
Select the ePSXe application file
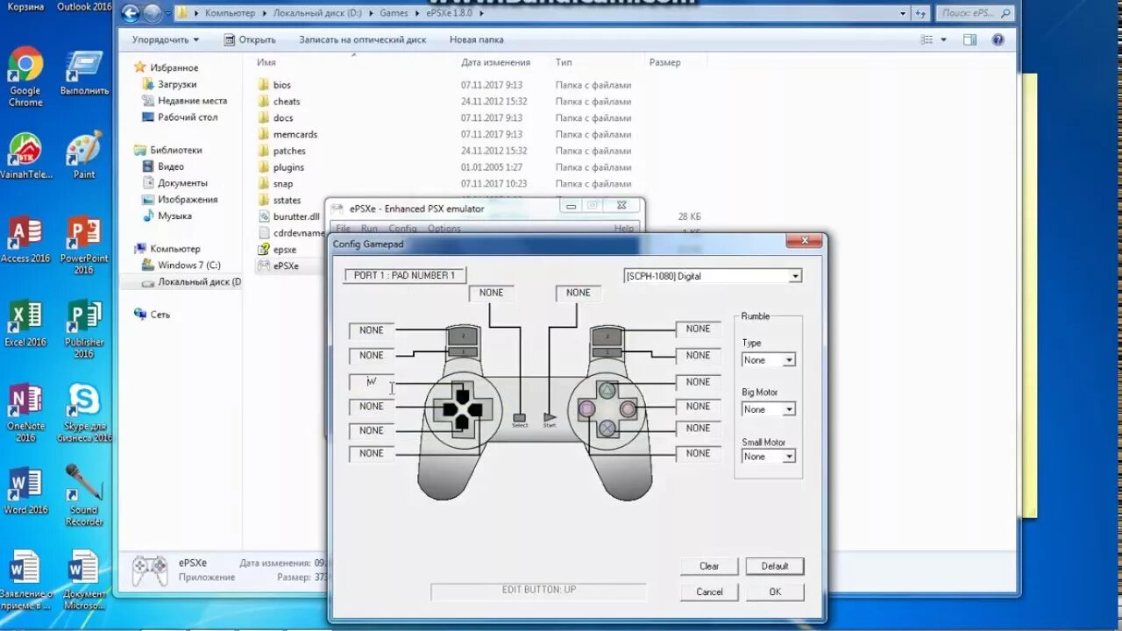[286, 266]
